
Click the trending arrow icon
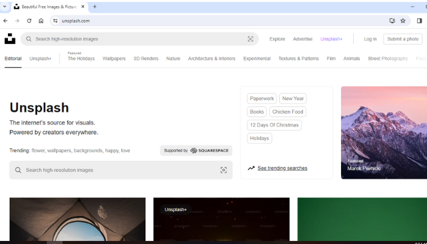(251, 168)
